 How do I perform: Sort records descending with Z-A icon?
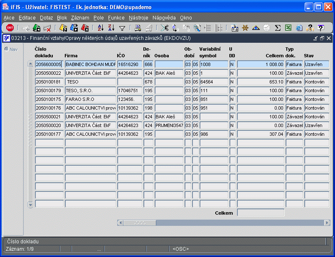111,28
